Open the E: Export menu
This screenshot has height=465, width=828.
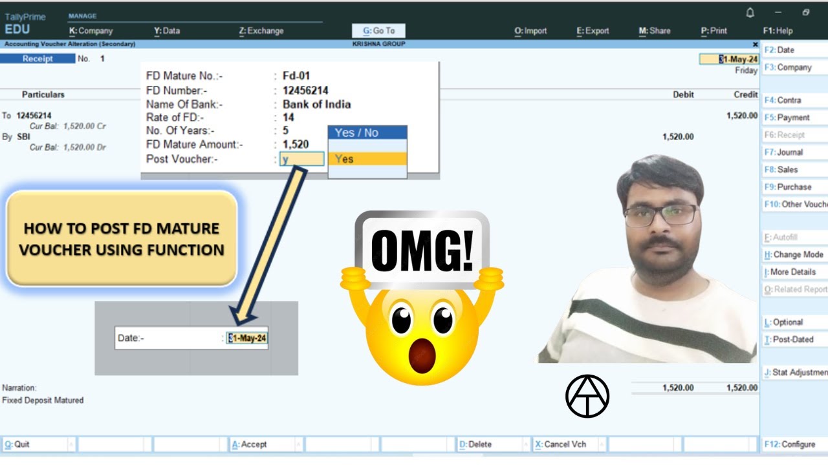[593, 30]
